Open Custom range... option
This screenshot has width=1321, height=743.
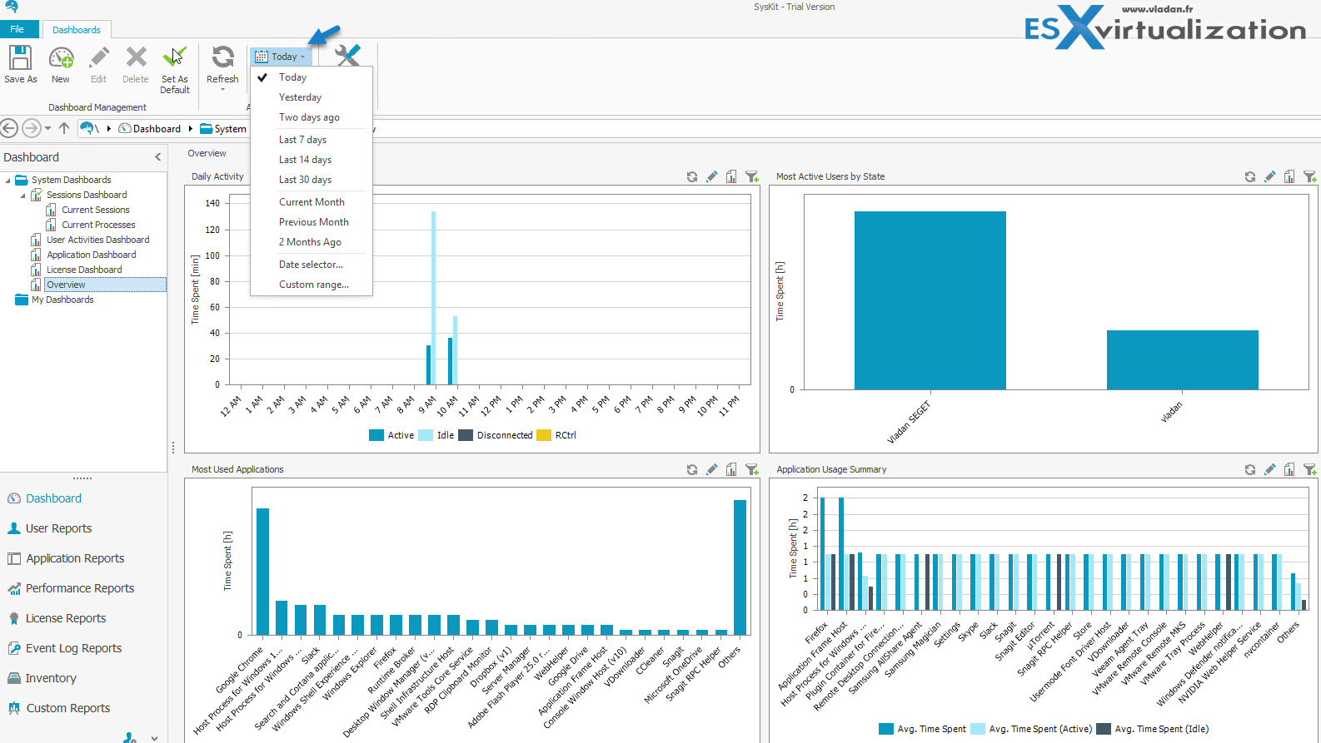[311, 285]
